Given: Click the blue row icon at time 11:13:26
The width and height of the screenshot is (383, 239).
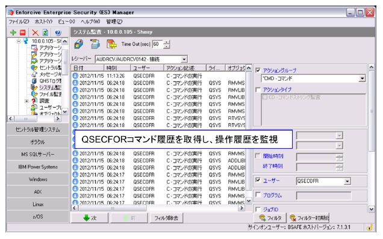Looking at the screenshot, I should 75,76.
